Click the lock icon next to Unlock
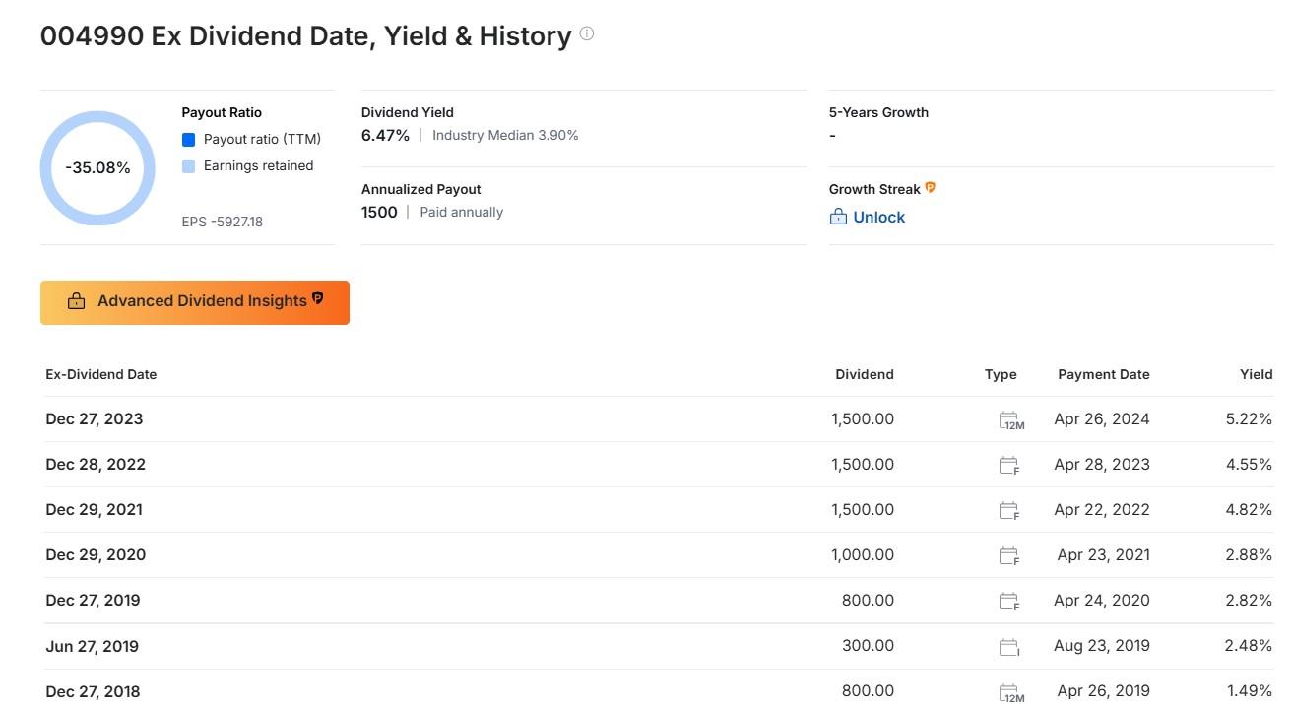 click(x=838, y=217)
